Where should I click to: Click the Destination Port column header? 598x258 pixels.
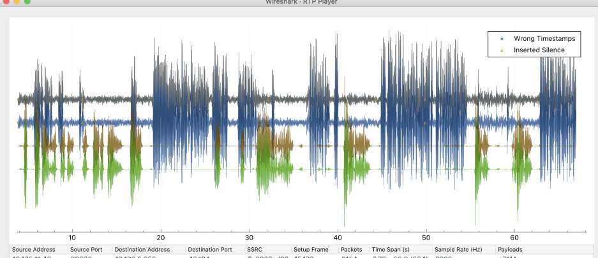[x=211, y=249]
